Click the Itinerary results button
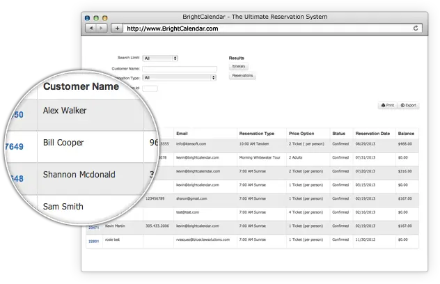This screenshot has height=284, width=440. 239,66
